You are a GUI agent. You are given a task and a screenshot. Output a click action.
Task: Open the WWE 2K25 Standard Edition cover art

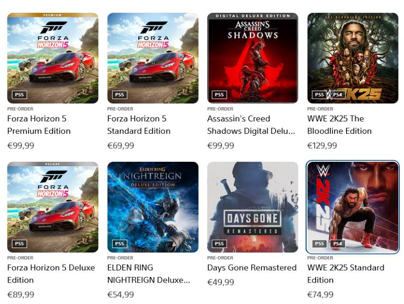click(x=353, y=207)
